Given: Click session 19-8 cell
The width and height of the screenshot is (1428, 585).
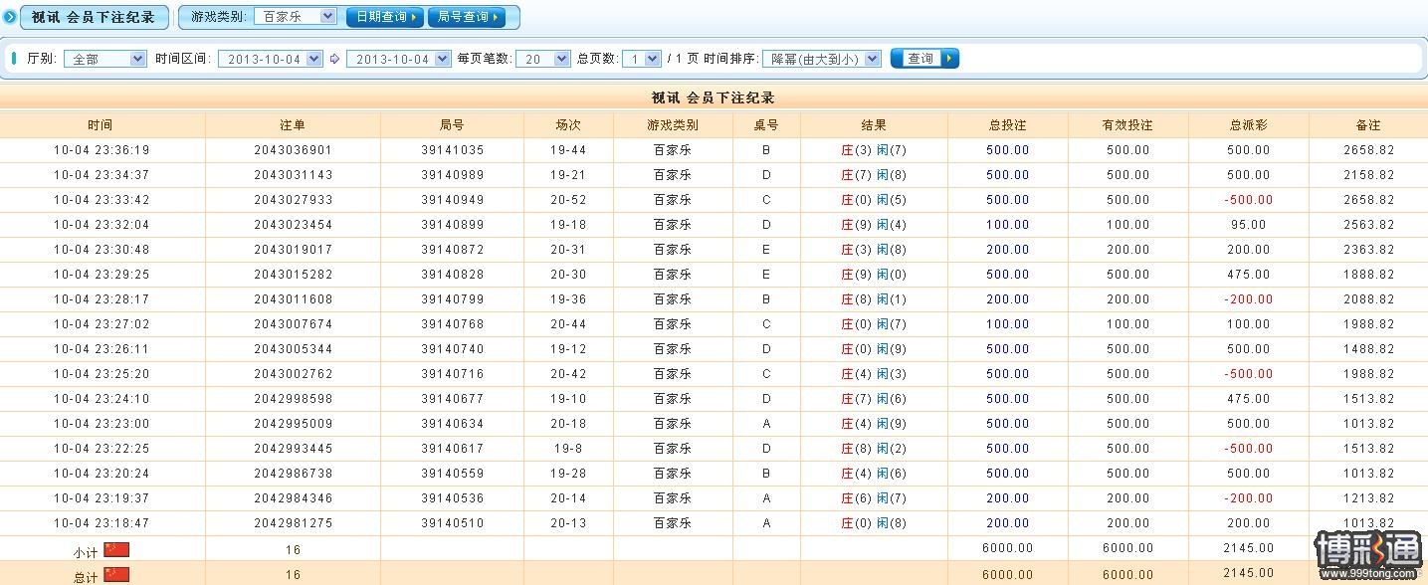Looking at the screenshot, I should pos(568,449).
